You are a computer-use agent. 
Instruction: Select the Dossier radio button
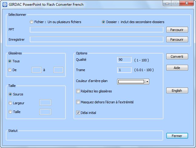(x=103, y=22)
